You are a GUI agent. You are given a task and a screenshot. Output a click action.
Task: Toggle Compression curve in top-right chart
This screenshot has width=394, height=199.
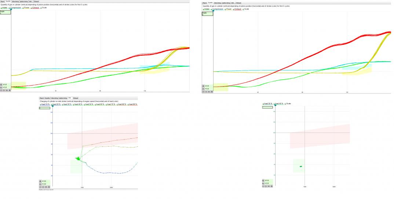click(x=217, y=9)
